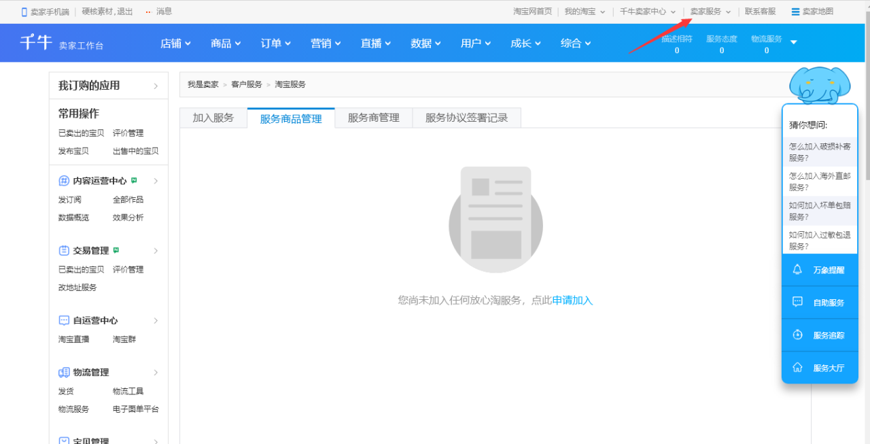Click question 怎么加入破损补寄服务?
The width and height of the screenshot is (870, 444).
(x=820, y=152)
